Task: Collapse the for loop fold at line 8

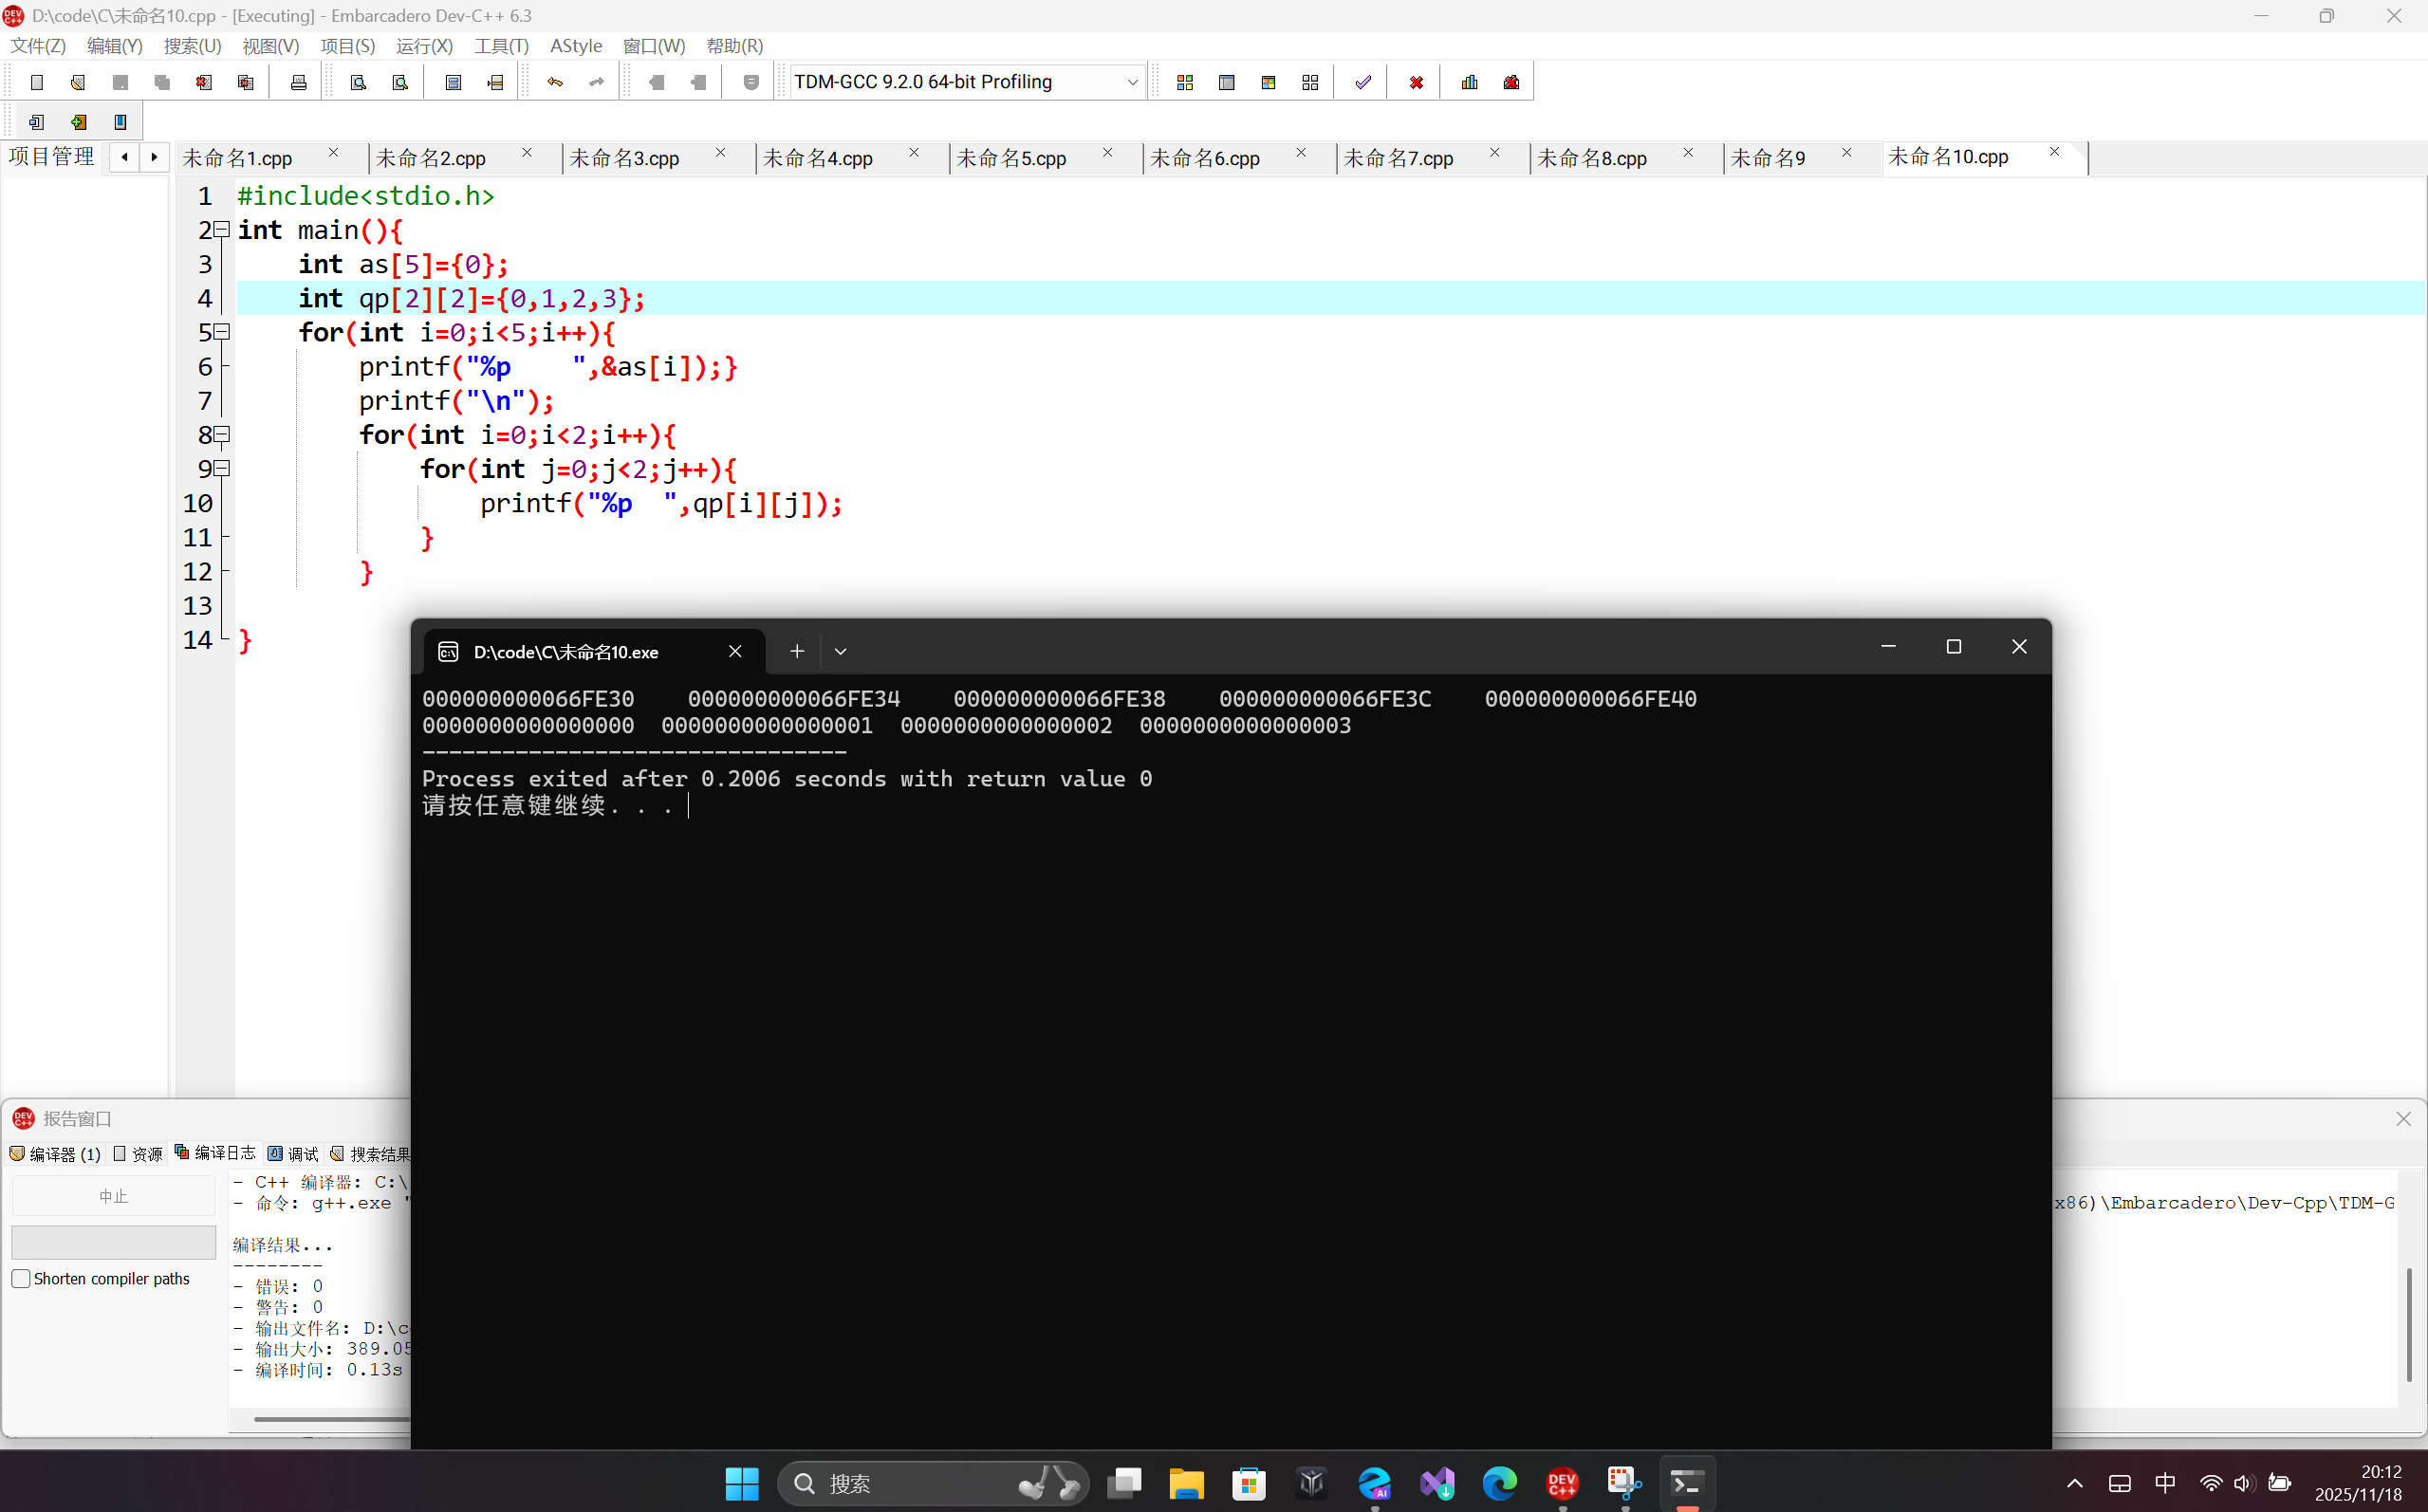Action: coord(223,434)
